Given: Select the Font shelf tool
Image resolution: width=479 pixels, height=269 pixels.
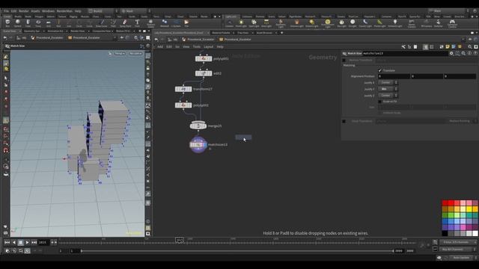Looking at the screenshot, I should click(x=137, y=23).
